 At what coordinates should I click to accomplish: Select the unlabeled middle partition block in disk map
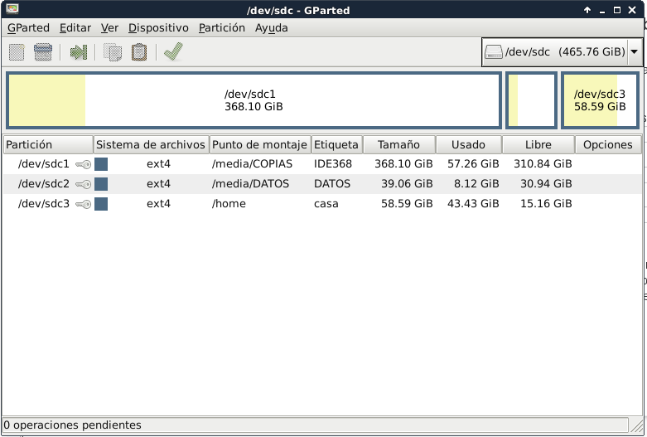(x=532, y=100)
